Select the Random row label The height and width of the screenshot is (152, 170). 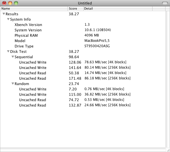[22, 84]
